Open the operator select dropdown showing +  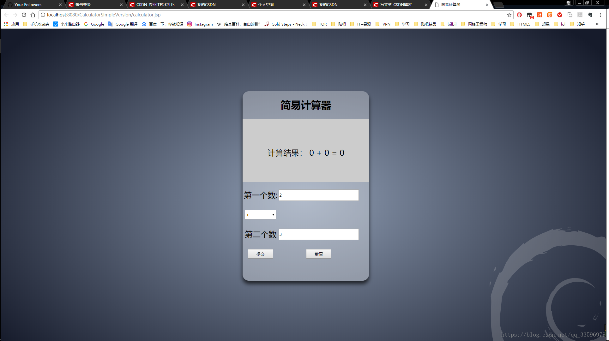261,215
